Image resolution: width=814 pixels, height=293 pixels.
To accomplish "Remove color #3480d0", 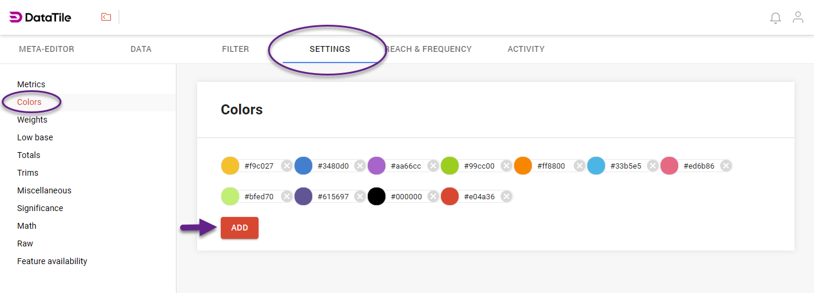I will (x=359, y=166).
